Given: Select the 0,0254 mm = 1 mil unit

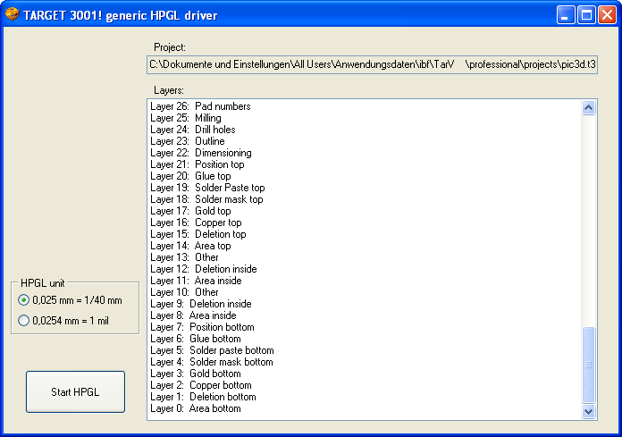Looking at the screenshot, I should (24, 320).
